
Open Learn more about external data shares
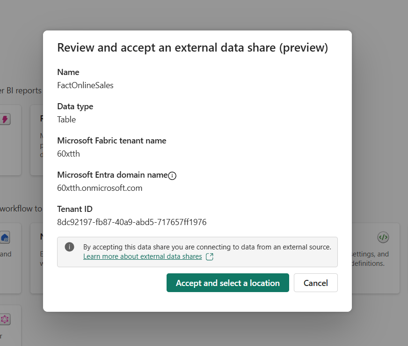(142, 257)
